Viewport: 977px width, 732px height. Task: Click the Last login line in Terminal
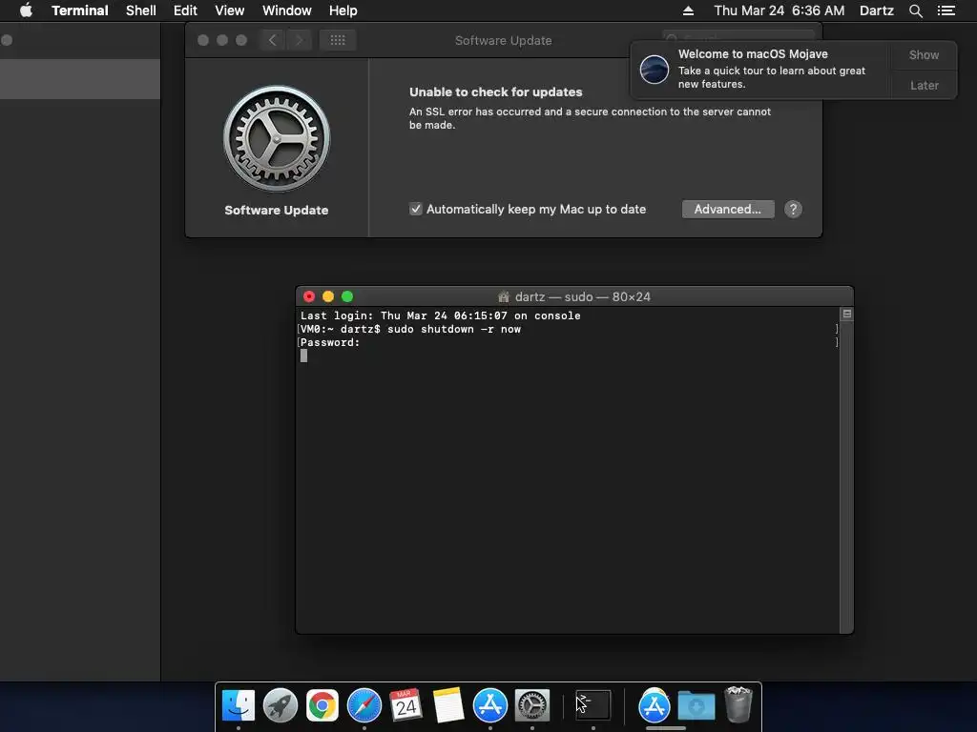click(x=440, y=315)
